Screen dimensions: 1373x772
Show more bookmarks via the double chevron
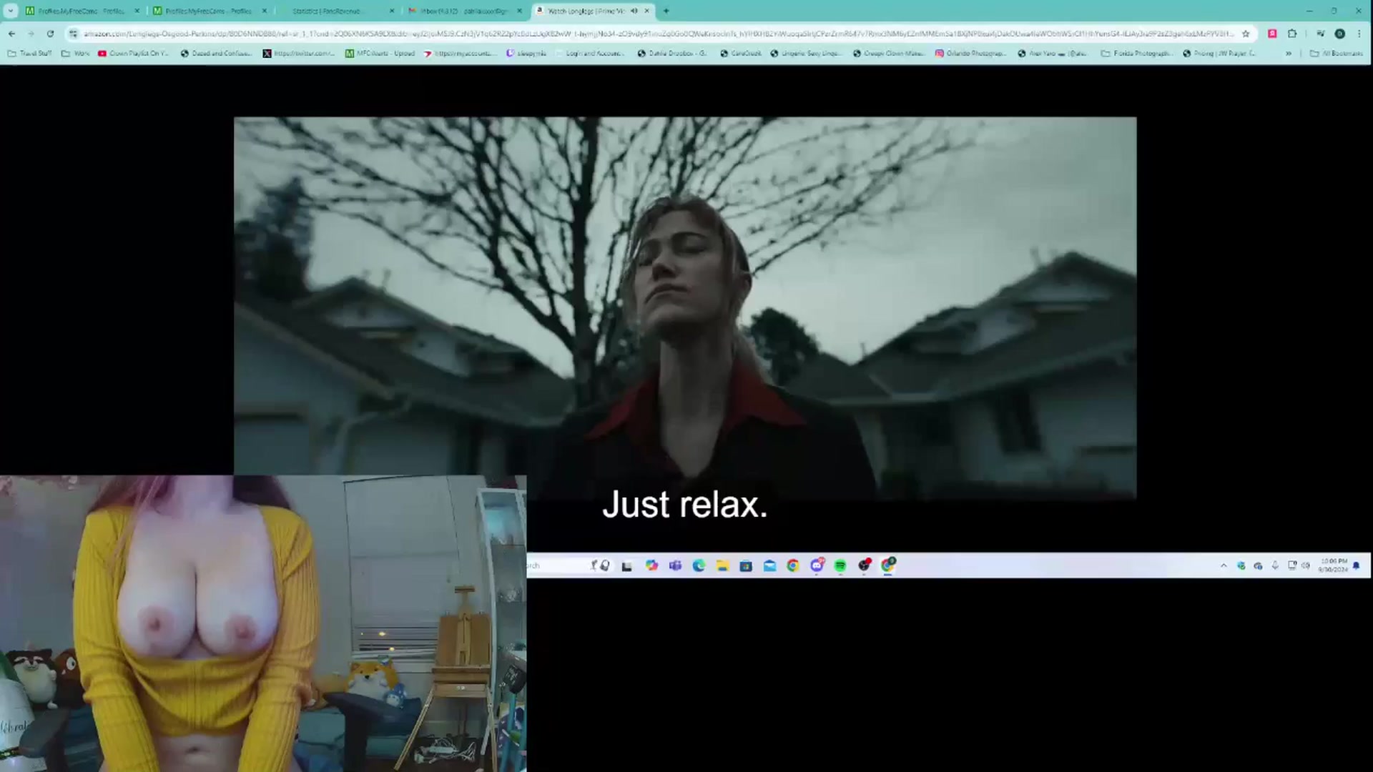click(1289, 54)
